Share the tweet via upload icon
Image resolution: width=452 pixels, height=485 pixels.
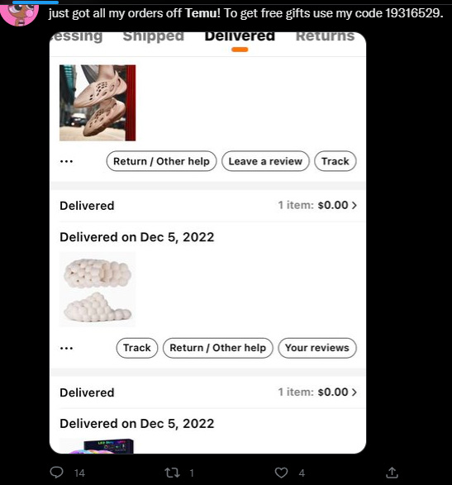tap(392, 473)
